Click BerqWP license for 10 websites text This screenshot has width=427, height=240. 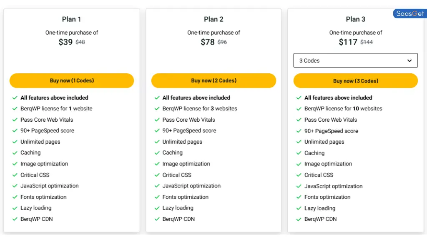click(343, 109)
